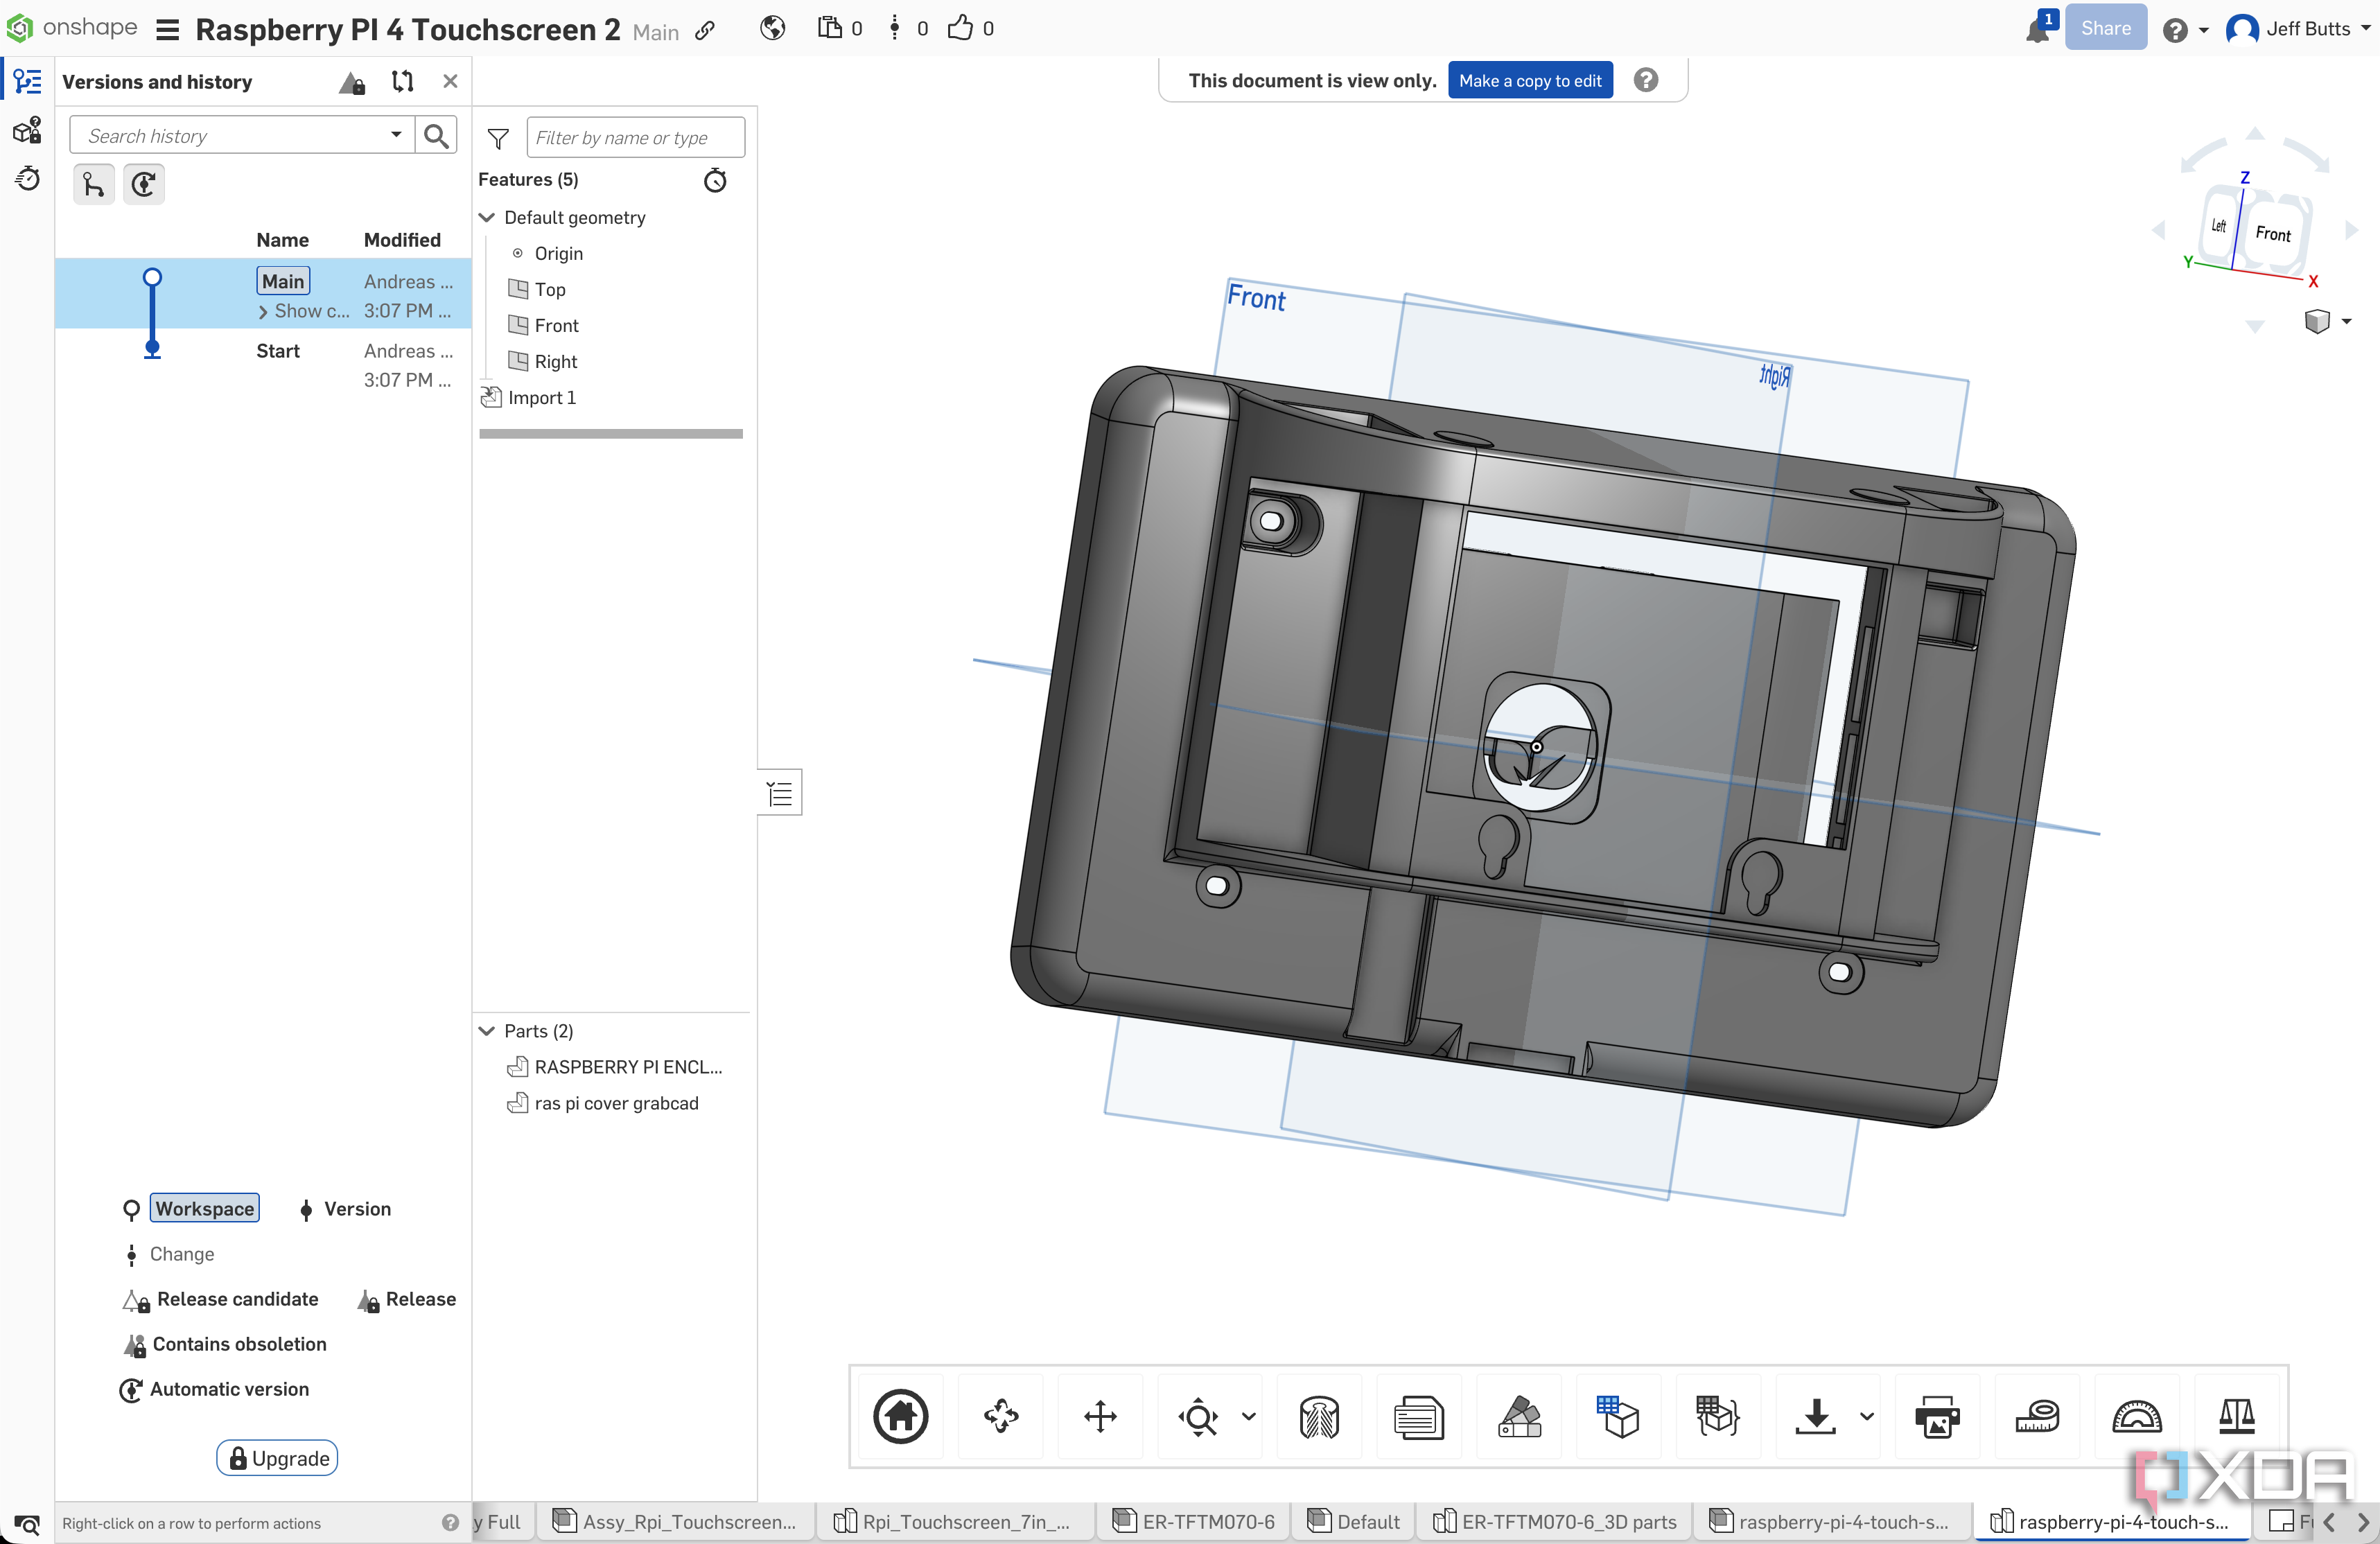Open the properties sheet icon
The height and width of the screenshot is (1544, 2380).
pos(1418,1417)
